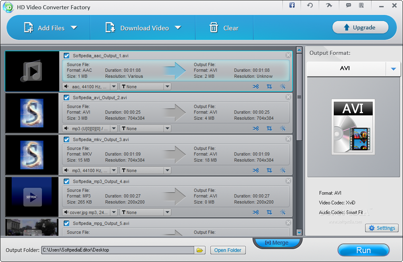Click the undo arrow icon in title bar

click(310, 5)
